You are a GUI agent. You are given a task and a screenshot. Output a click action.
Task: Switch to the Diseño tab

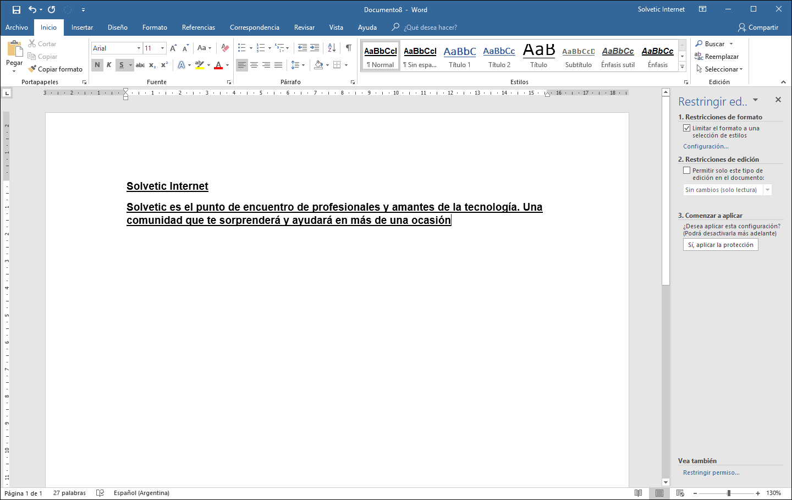(118, 28)
